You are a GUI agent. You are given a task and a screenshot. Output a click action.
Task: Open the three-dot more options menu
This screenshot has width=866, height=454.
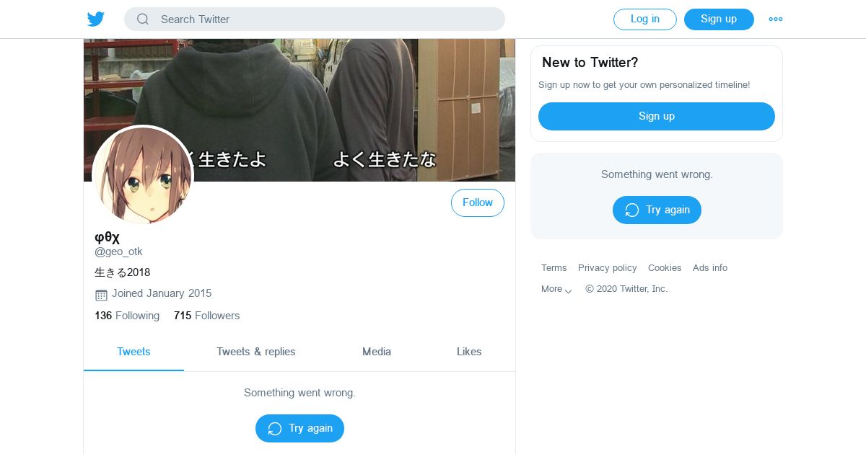tap(776, 19)
